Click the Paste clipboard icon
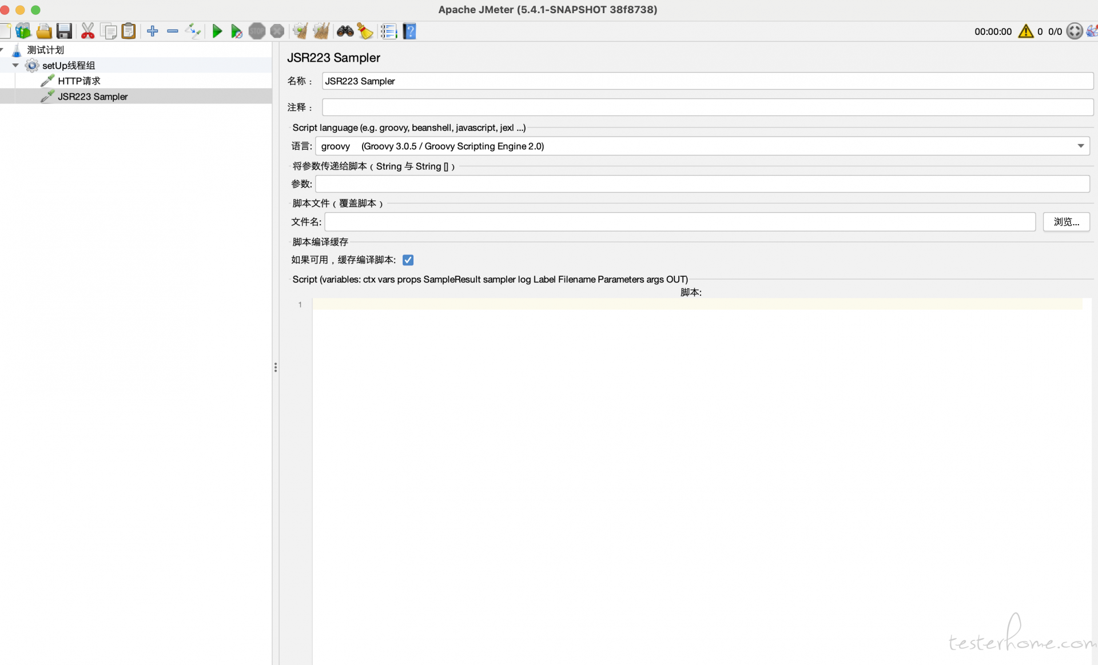 coord(129,31)
